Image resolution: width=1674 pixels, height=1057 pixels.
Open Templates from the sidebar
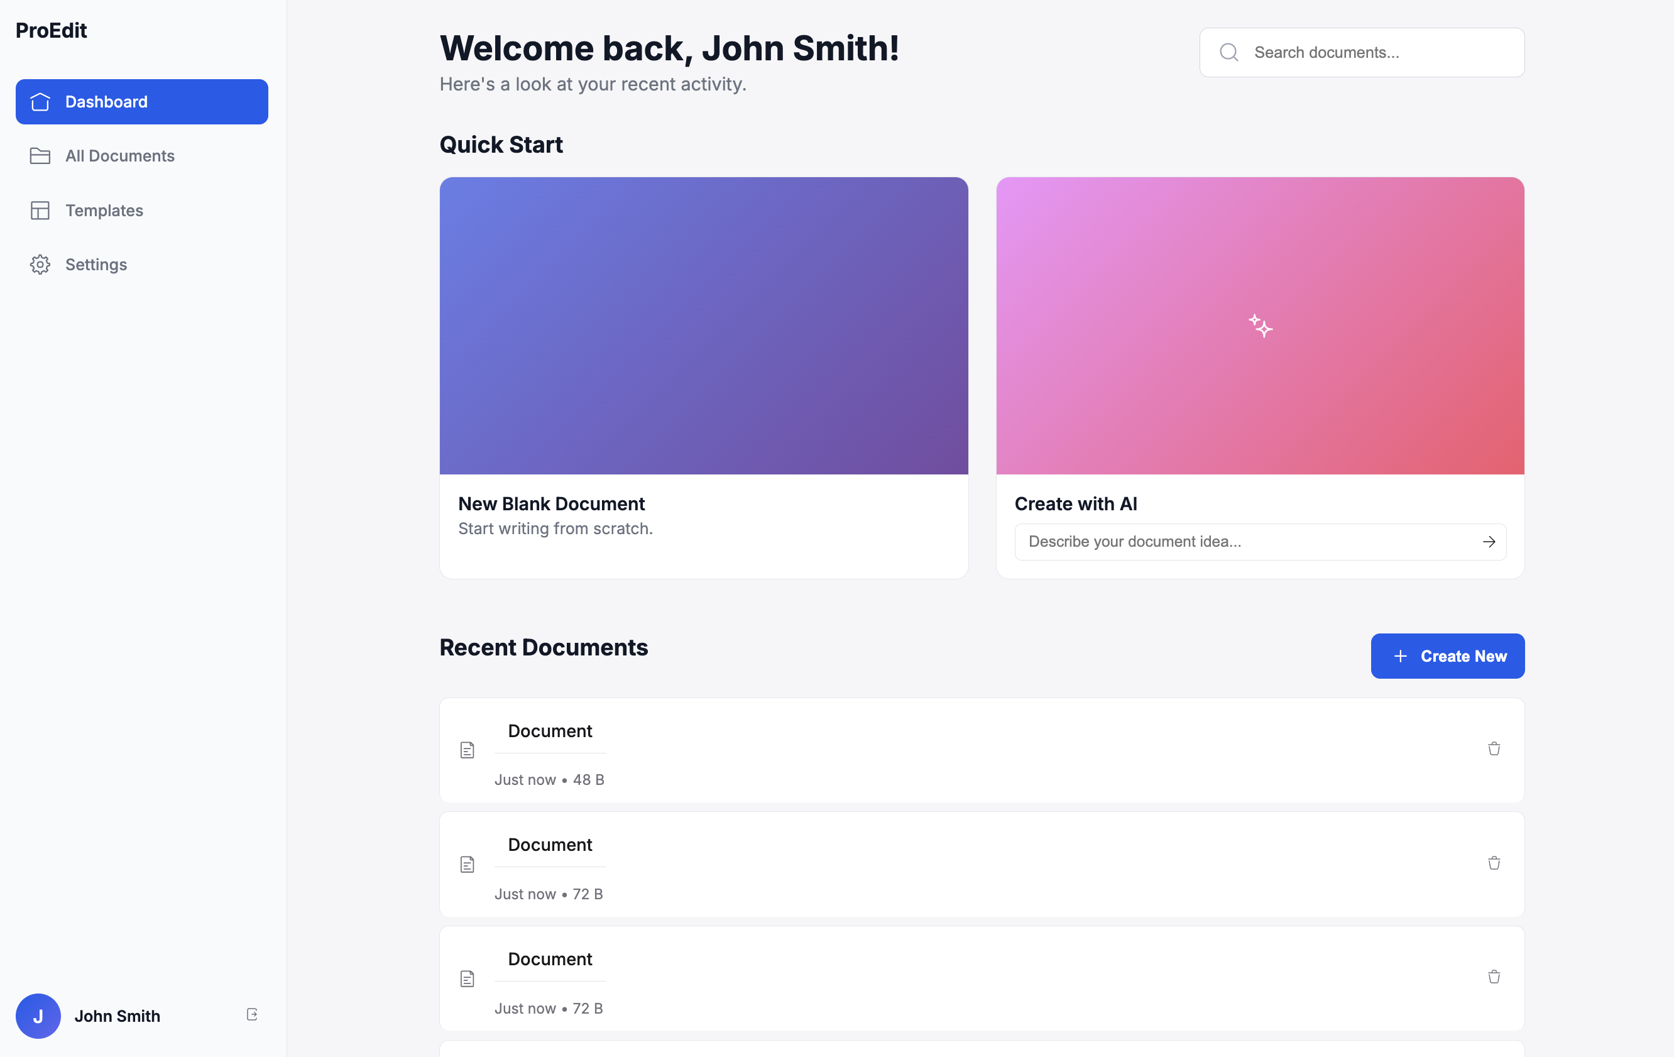(104, 210)
